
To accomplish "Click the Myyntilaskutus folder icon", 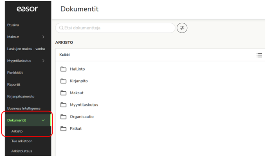I will [x=63, y=105].
